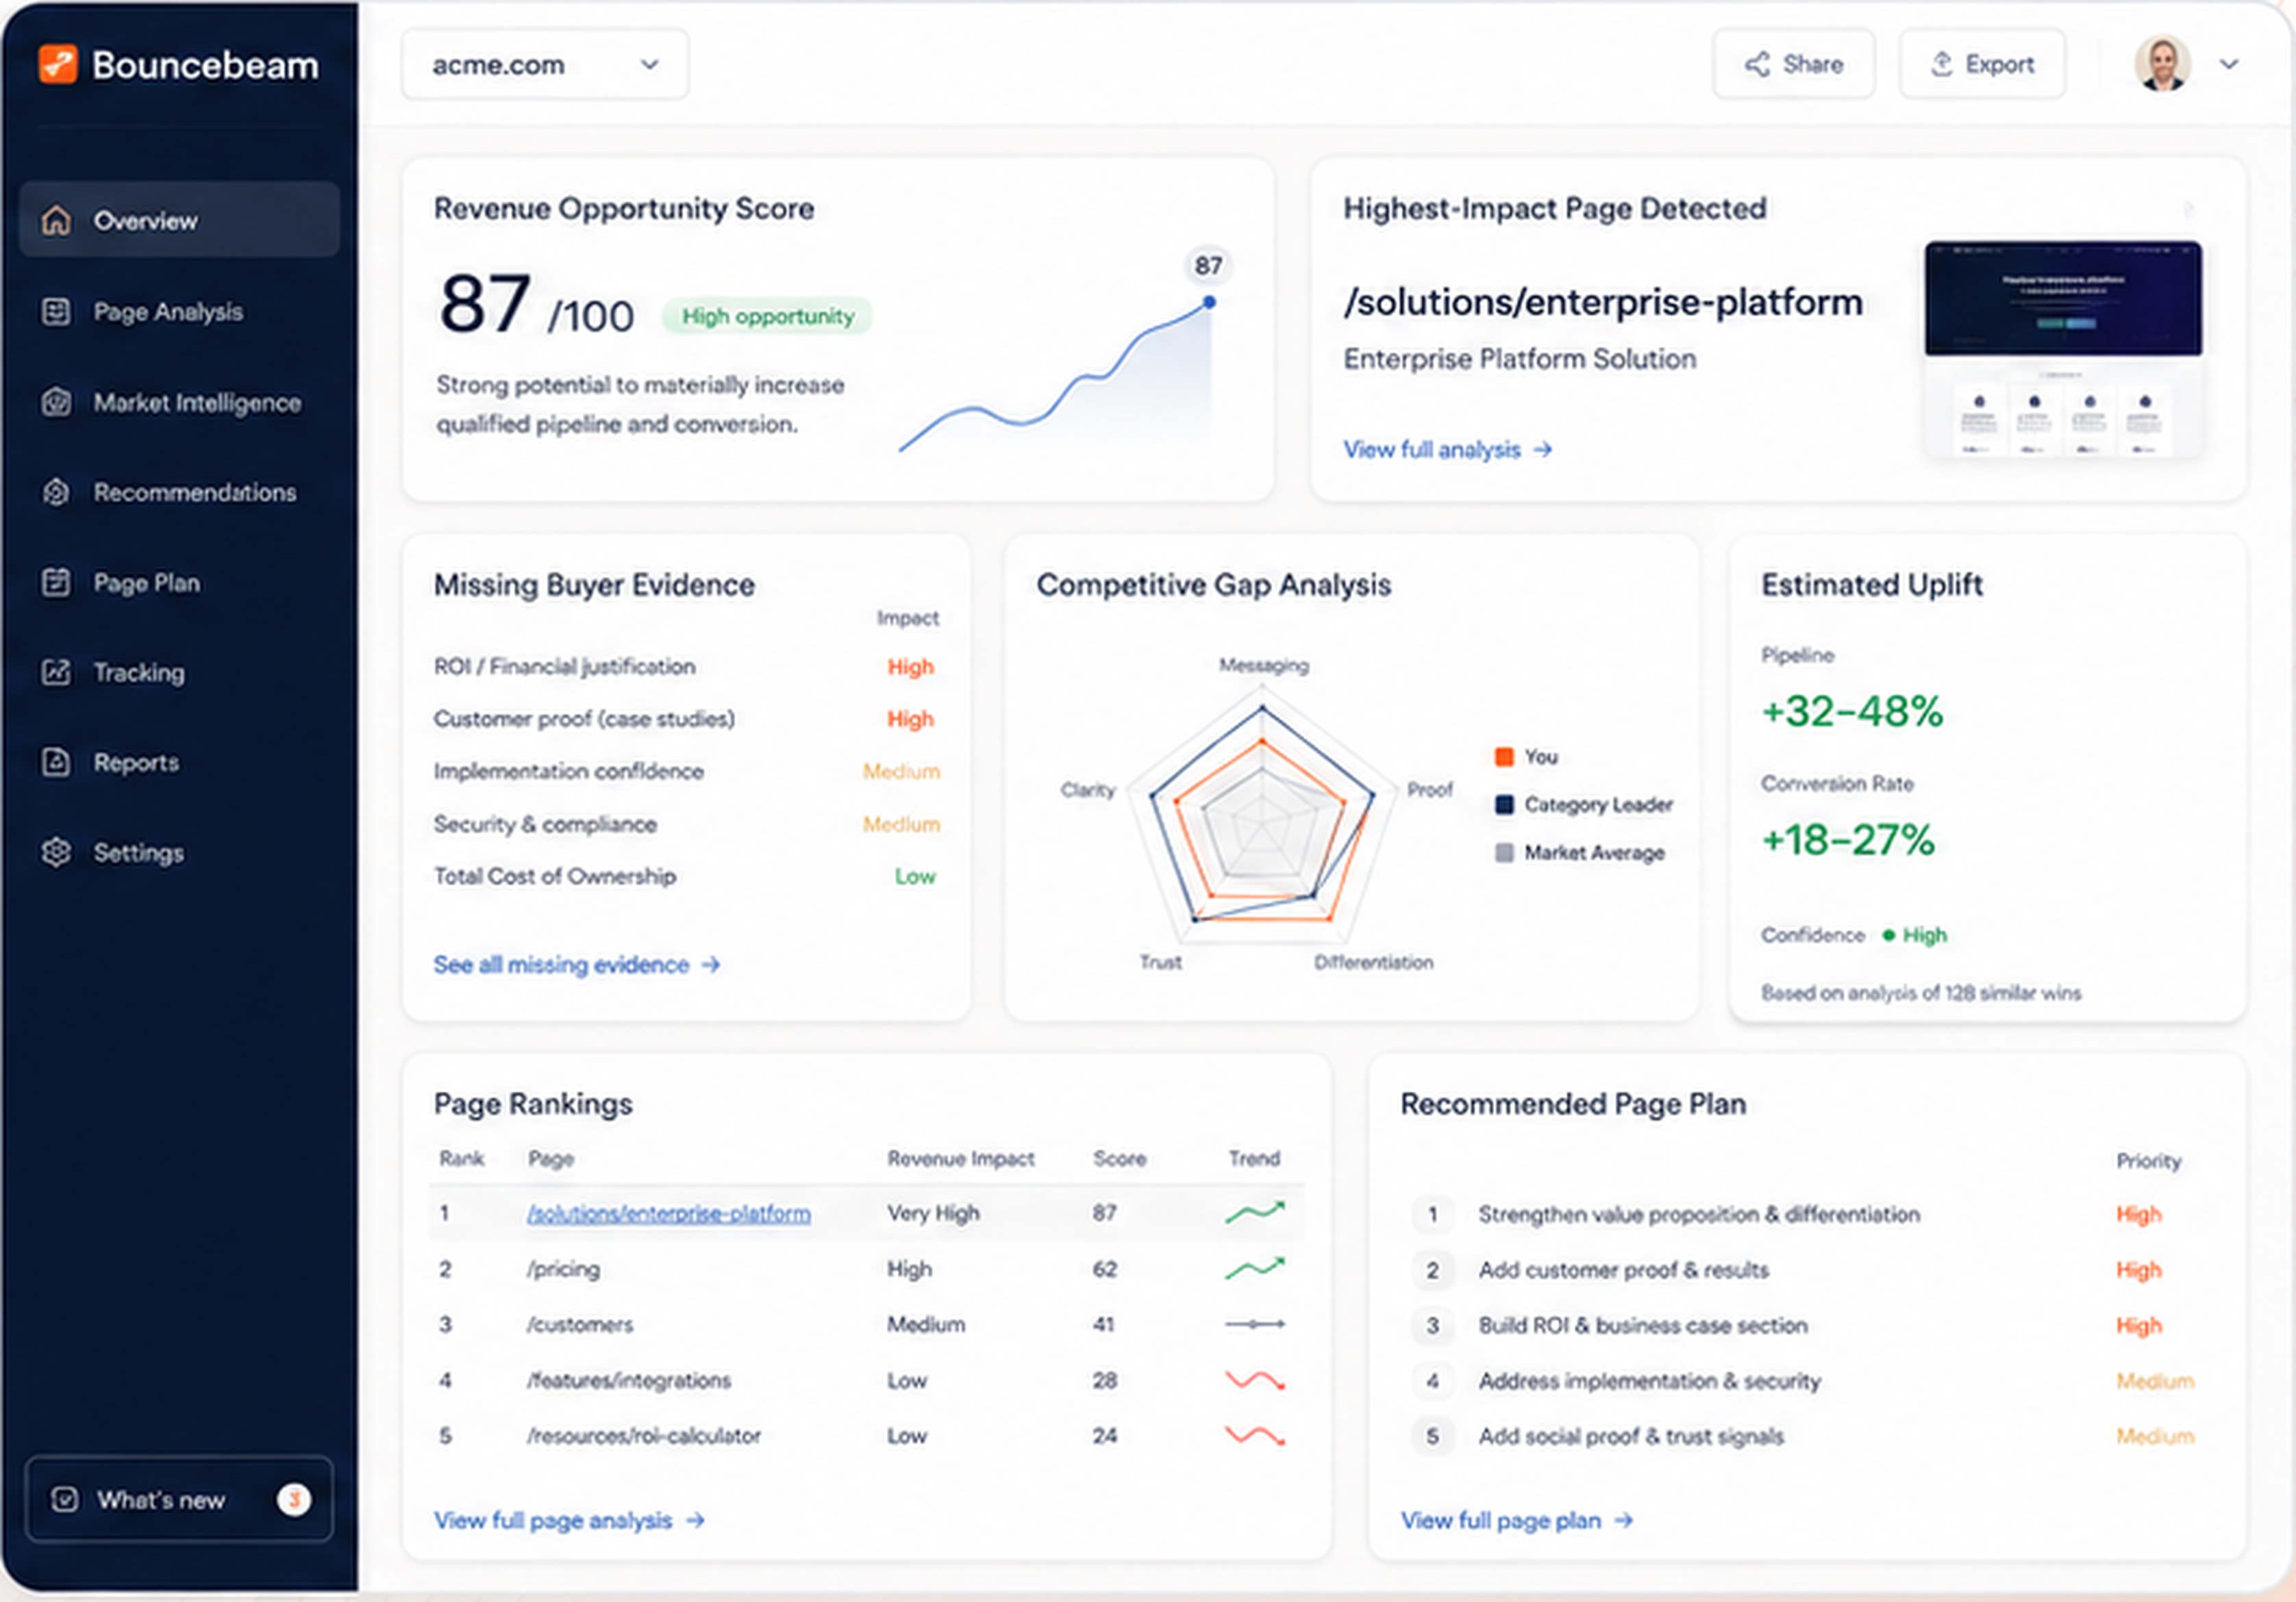Image resolution: width=2296 pixels, height=1602 pixels.
Task: Click the arrow after View full analysis
Action: [1543, 450]
